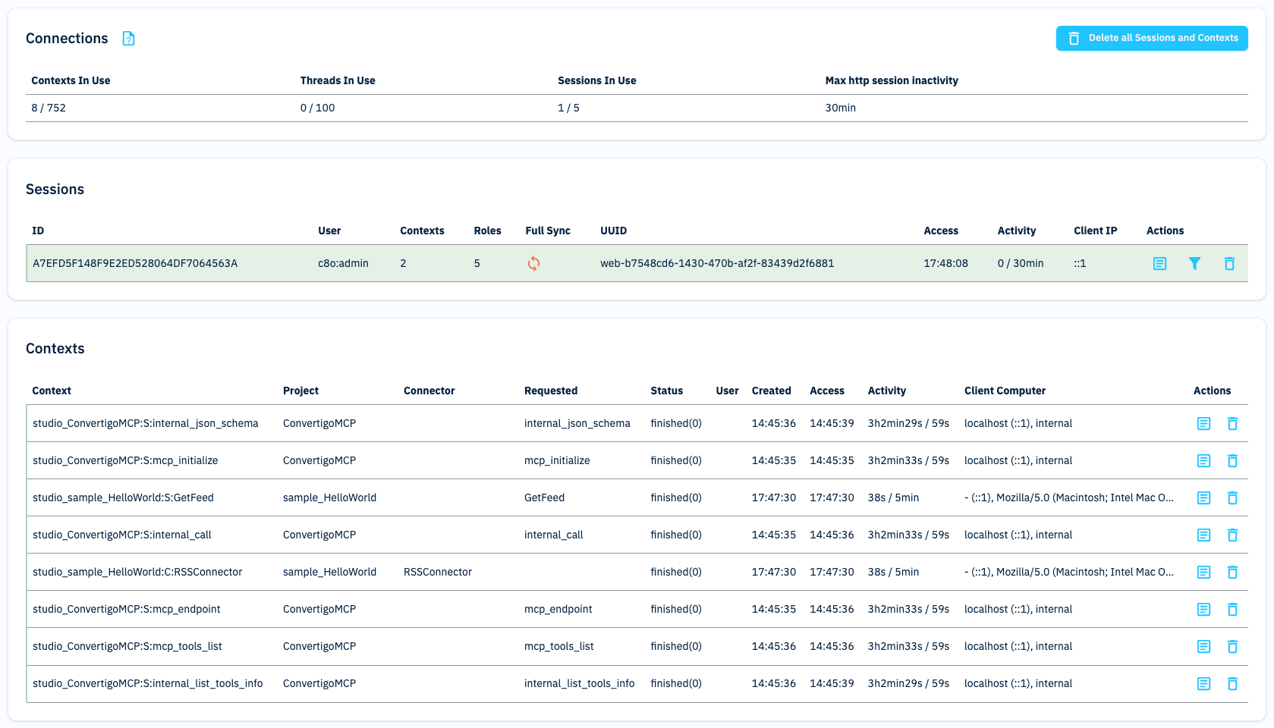Remove the GetFeed context

pos(1232,498)
